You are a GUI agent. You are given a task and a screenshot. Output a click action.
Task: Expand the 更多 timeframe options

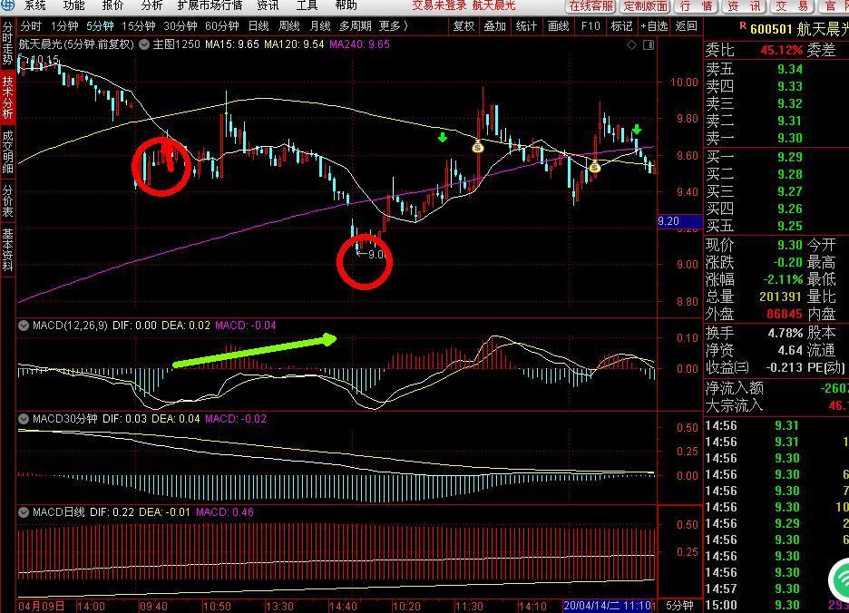point(393,26)
